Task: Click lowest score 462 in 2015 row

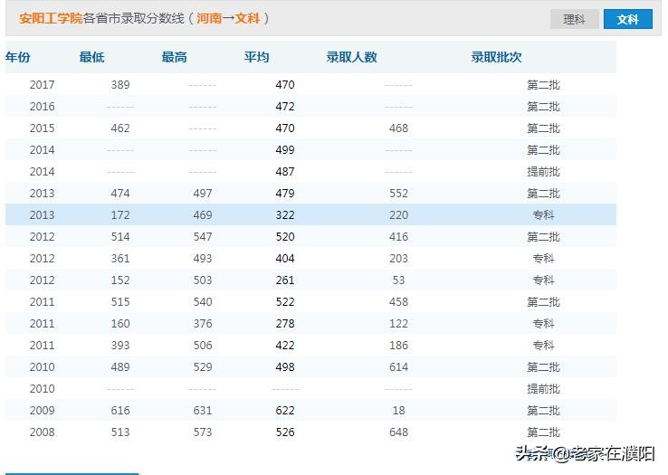Action: click(x=120, y=128)
